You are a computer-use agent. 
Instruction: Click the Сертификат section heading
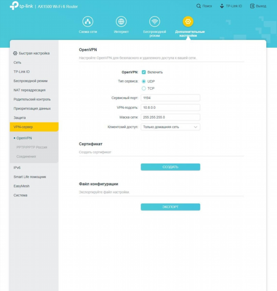coord(90,144)
